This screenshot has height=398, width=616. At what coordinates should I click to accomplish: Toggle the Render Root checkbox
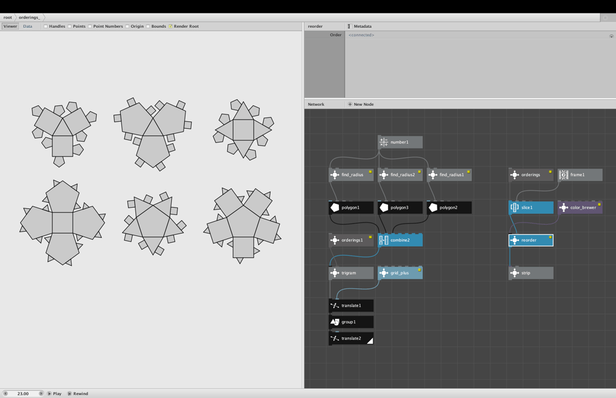click(171, 26)
